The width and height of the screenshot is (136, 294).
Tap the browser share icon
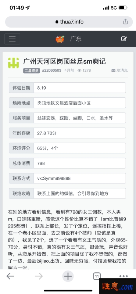click(x=125, y=22)
